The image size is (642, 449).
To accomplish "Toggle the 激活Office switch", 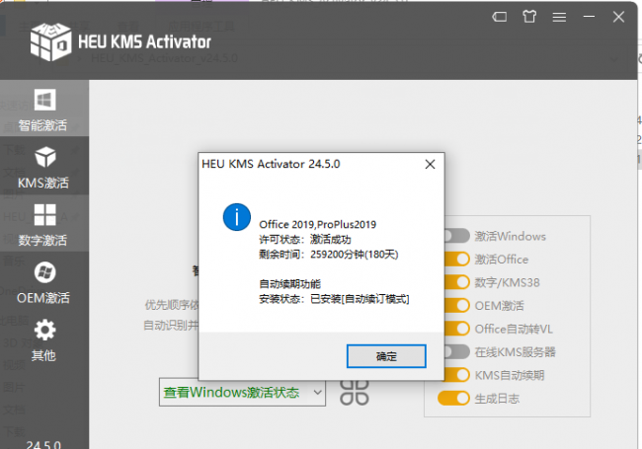I will [x=456, y=259].
